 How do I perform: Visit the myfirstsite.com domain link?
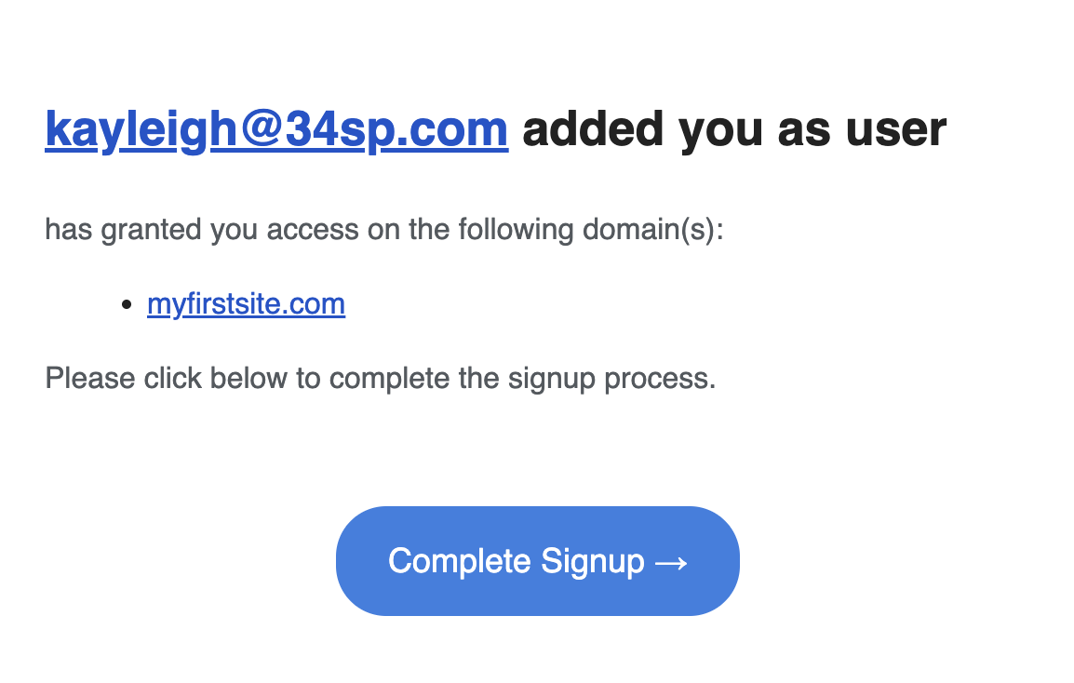[x=246, y=304]
